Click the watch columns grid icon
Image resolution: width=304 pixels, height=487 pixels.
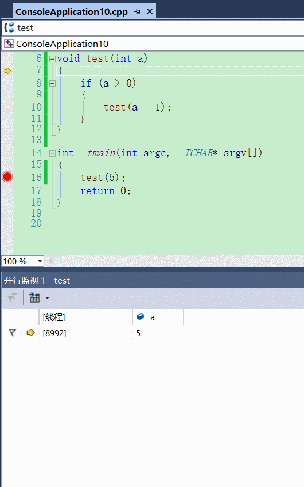tap(34, 297)
